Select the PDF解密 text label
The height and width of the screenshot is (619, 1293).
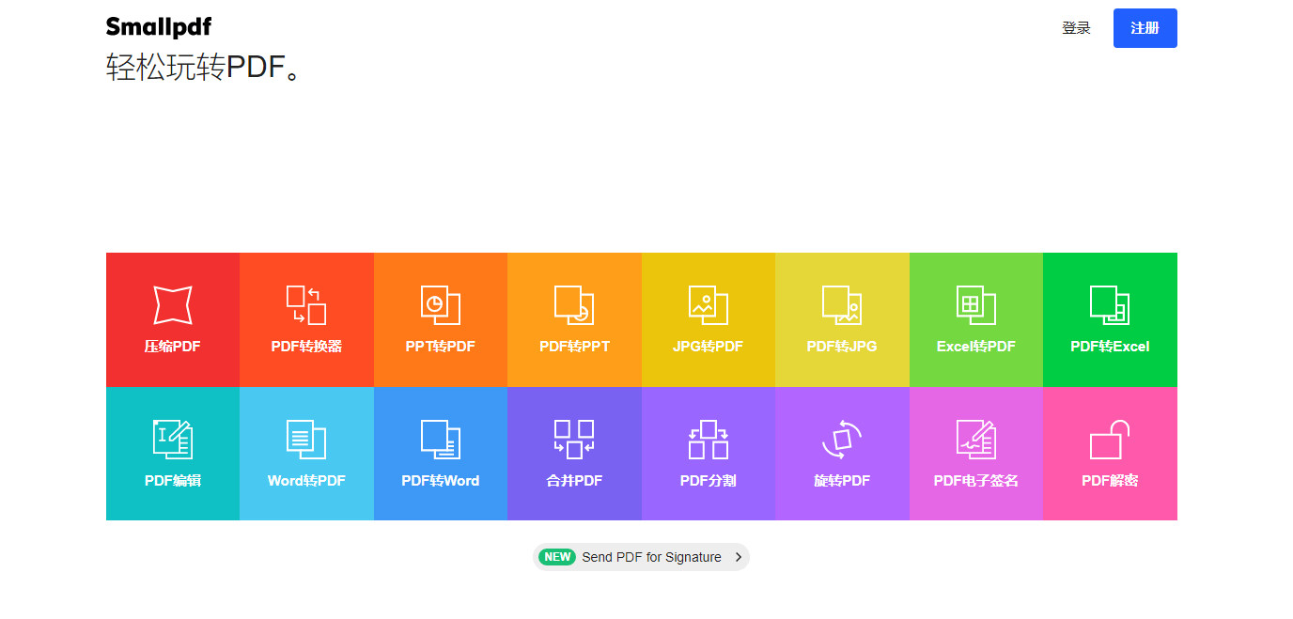(1110, 481)
